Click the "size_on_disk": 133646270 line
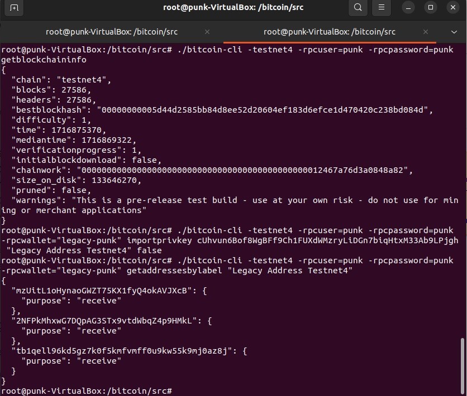 [x=76, y=180]
